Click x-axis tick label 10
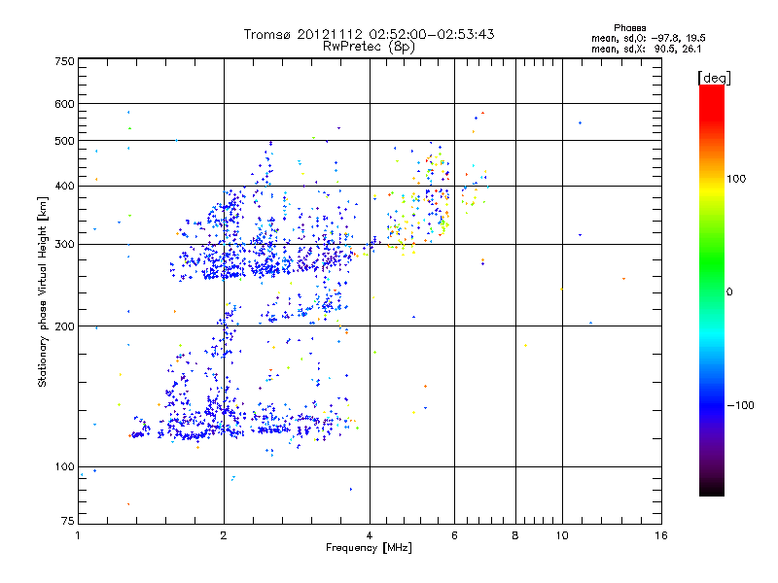The image size is (778, 583). click(562, 535)
